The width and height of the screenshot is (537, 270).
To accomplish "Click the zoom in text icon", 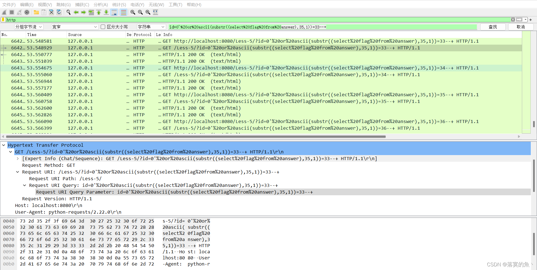I will 133,12.
